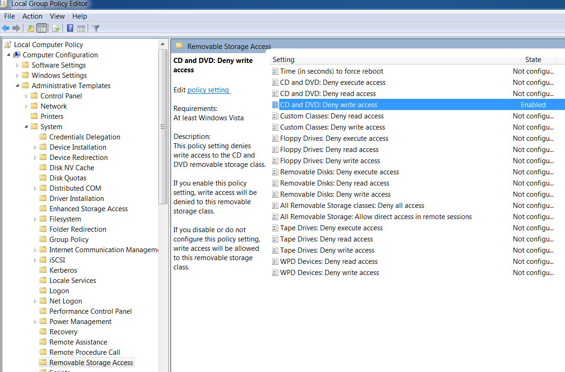Collapse the Administrative Templates tree node

[x=18, y=85]
